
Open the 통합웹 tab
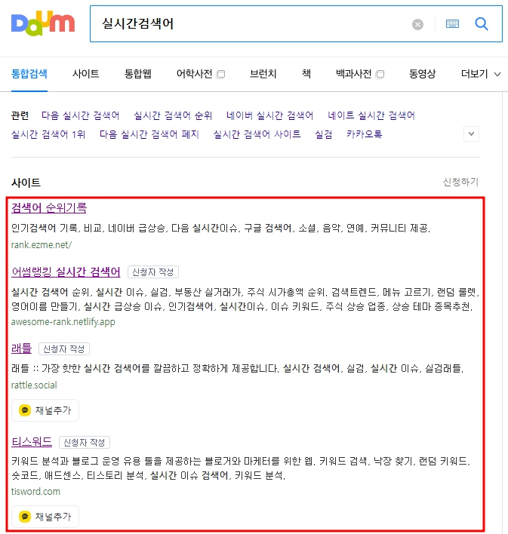tap(137, 74)
